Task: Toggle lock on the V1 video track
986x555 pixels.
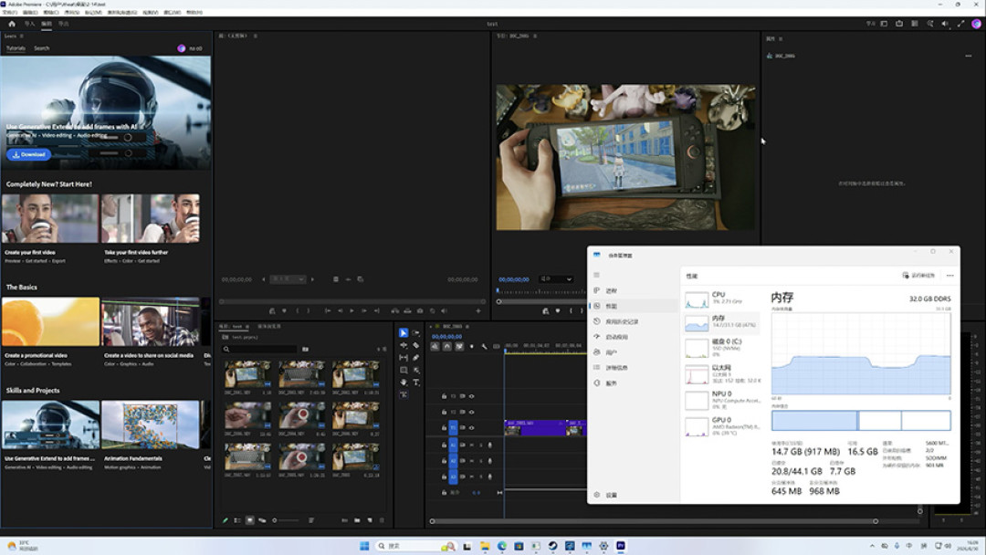Action: [x=444, y=427]
